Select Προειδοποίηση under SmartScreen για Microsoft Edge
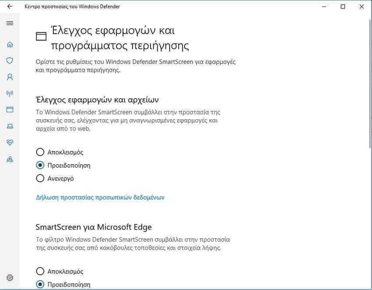The height and width of the screenshot is (290, 372). [63, 284]
